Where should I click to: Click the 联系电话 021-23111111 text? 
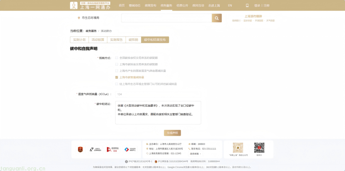coord(203,149)
